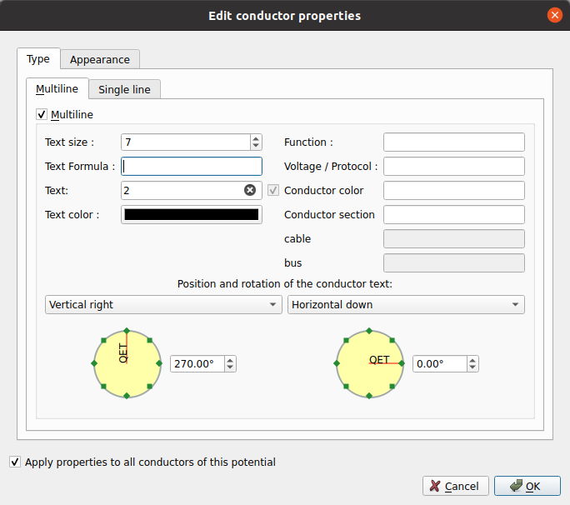Screen dimensions: 570x505
Task: Click the 270.00° angle field
Action: pos(197,363)
